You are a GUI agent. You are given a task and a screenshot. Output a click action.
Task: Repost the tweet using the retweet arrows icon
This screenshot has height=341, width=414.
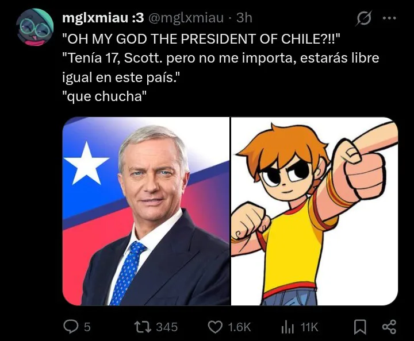pyautogui.click(x=143, y=327)
